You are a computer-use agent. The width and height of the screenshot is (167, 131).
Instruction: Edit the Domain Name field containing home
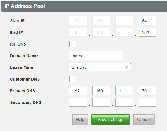point(96,56)
